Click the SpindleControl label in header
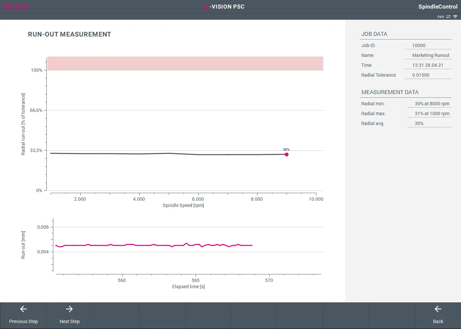 438,7
